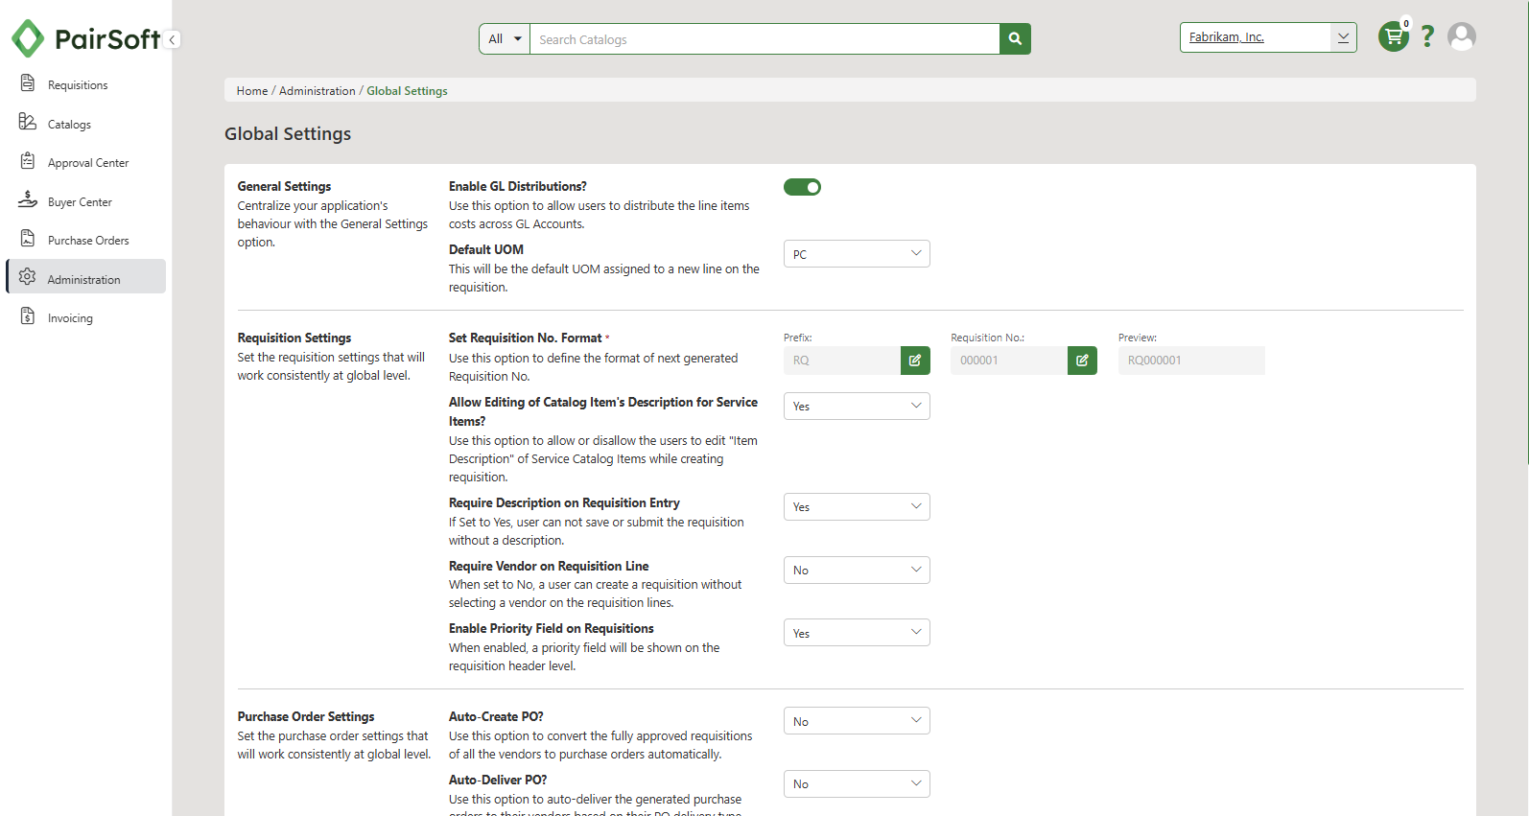Click in the Search Catalogs field

click(x=764, y=39)
